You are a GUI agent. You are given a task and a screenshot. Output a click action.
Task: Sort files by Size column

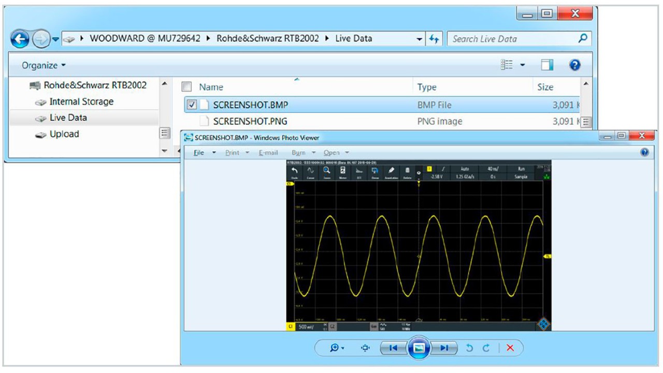pos(545,87)
